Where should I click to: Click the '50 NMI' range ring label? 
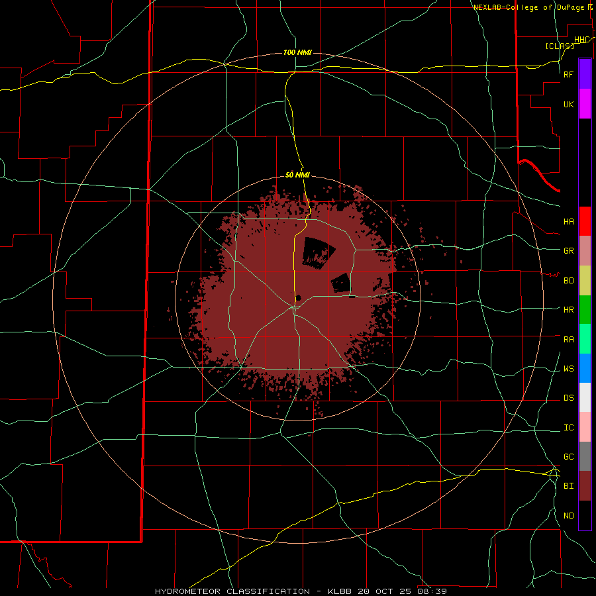[297, 175]
